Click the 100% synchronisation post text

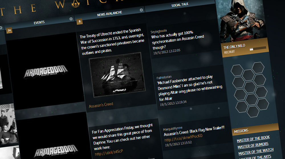(177, 40)
